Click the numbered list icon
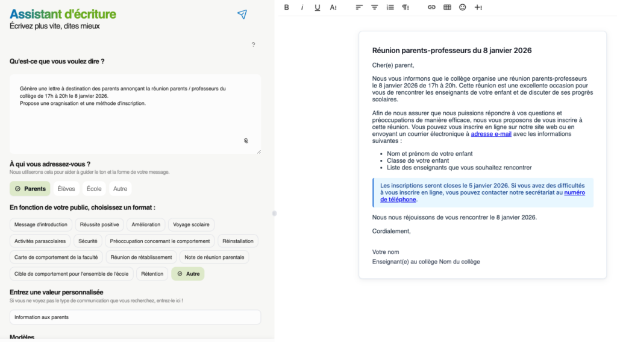 tap(390, 7)
